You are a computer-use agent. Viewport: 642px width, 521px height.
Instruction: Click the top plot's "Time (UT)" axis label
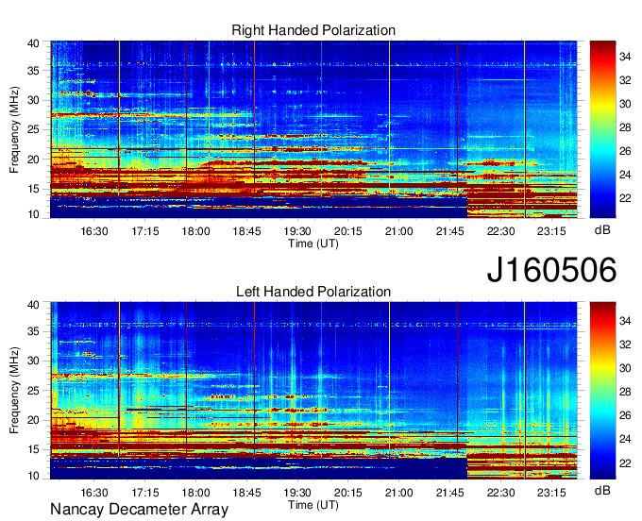pyautogui.click(x=313, y=244)
